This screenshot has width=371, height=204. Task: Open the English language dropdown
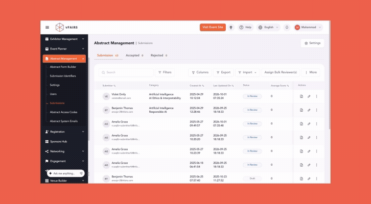click(x=268, y=28)
